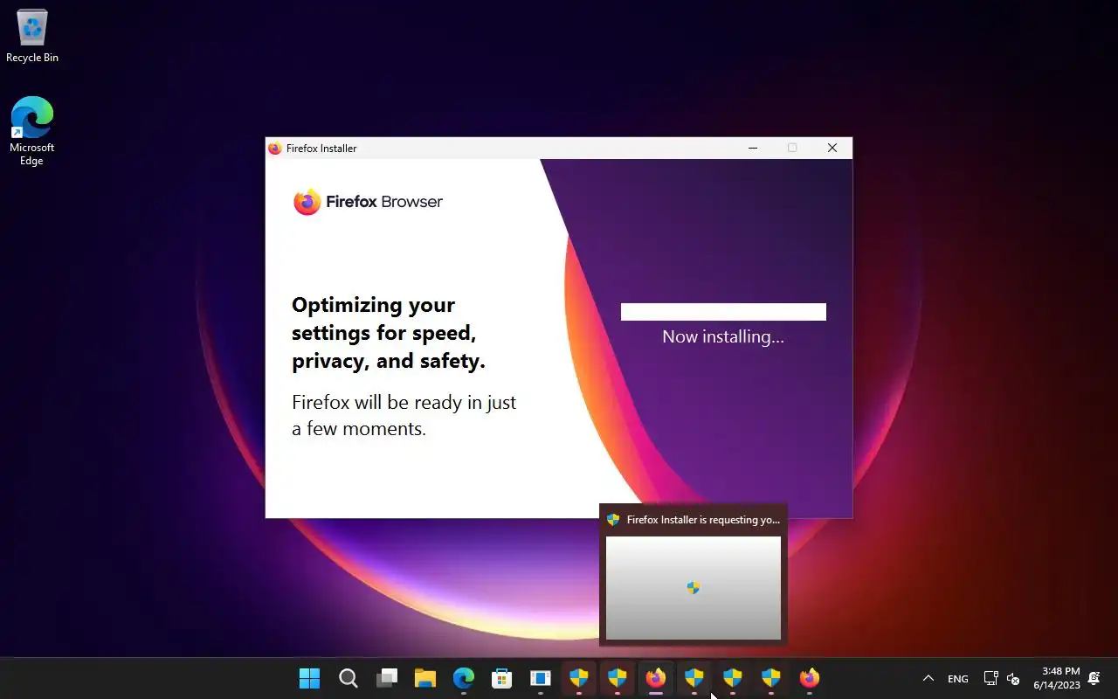This screenshot has height=699, width=1118.
Task: Click the shield icon in the preview title
Action: point(613,519)
